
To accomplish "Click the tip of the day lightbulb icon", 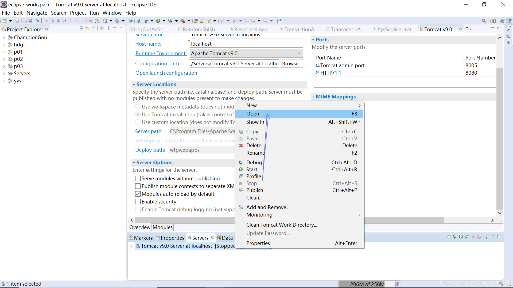I will tap(510, 284).
